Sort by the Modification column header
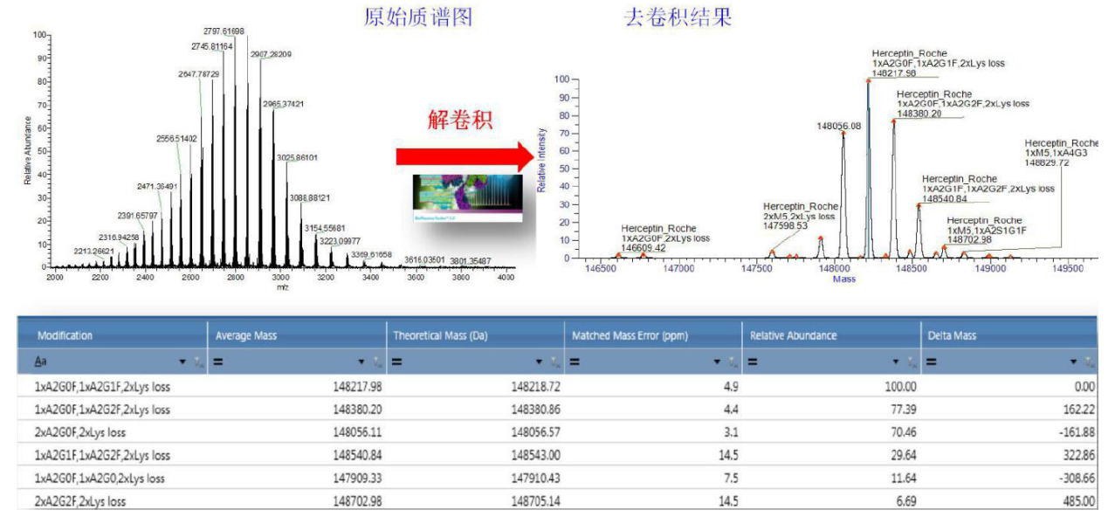The width and height of the screenshot is (1108, 517). (x=112, y=335)
